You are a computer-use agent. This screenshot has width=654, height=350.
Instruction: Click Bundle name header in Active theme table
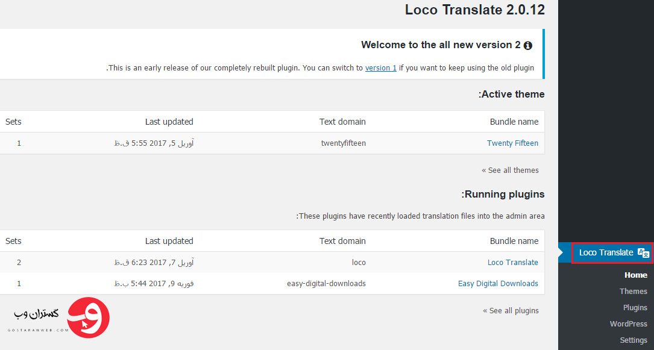[514, 122]
